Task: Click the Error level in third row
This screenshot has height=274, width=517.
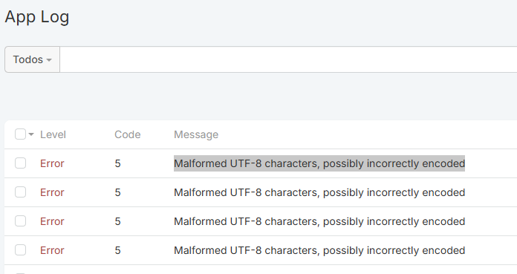Action: [52, 221]
